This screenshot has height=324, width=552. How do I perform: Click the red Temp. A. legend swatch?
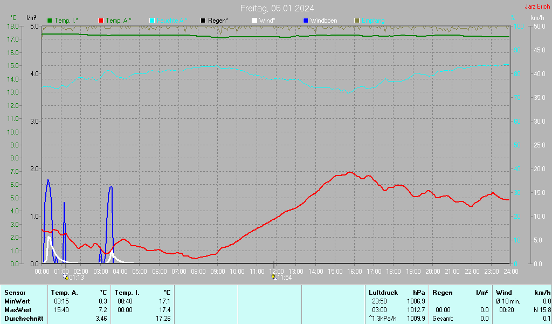pyautogui.click(x=101, y=21)
